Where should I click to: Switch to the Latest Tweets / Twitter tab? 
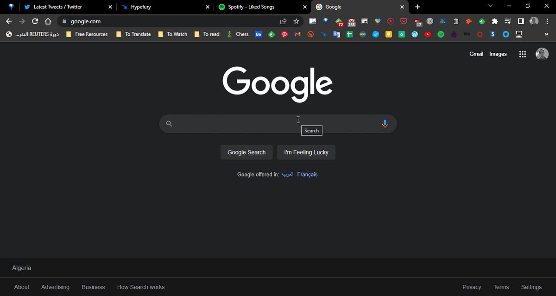pyautogui.click(x=68, y=7)
